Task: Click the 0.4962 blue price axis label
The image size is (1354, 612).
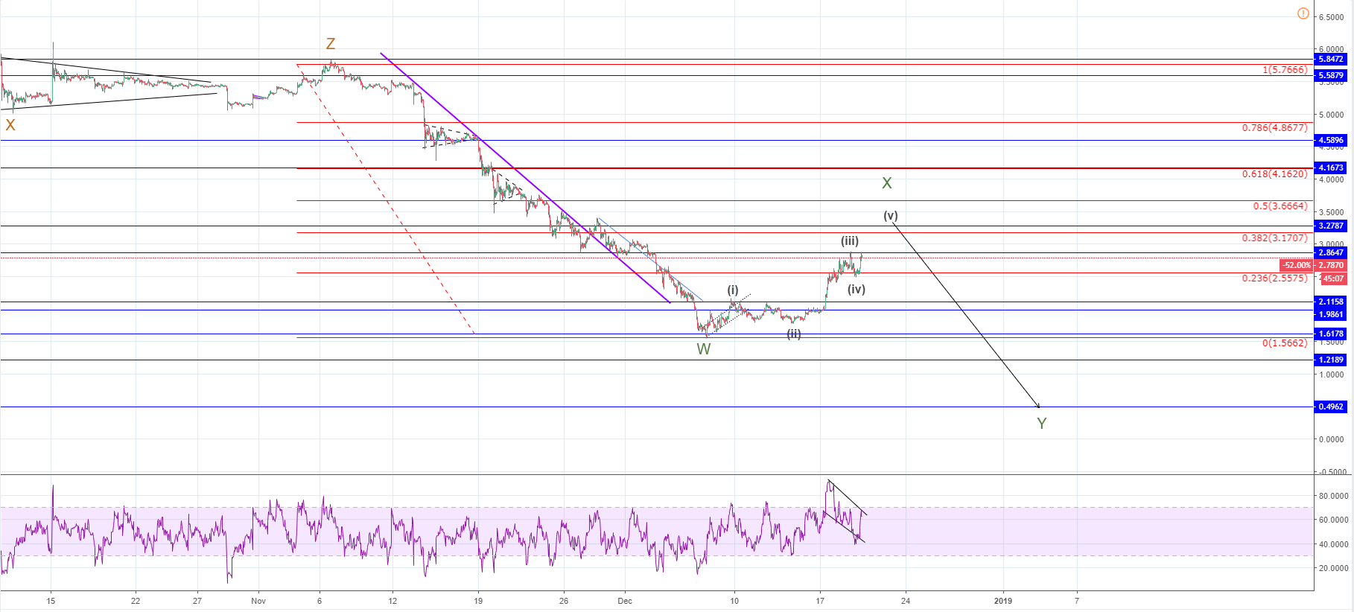Action: (x=1330, y=407)
